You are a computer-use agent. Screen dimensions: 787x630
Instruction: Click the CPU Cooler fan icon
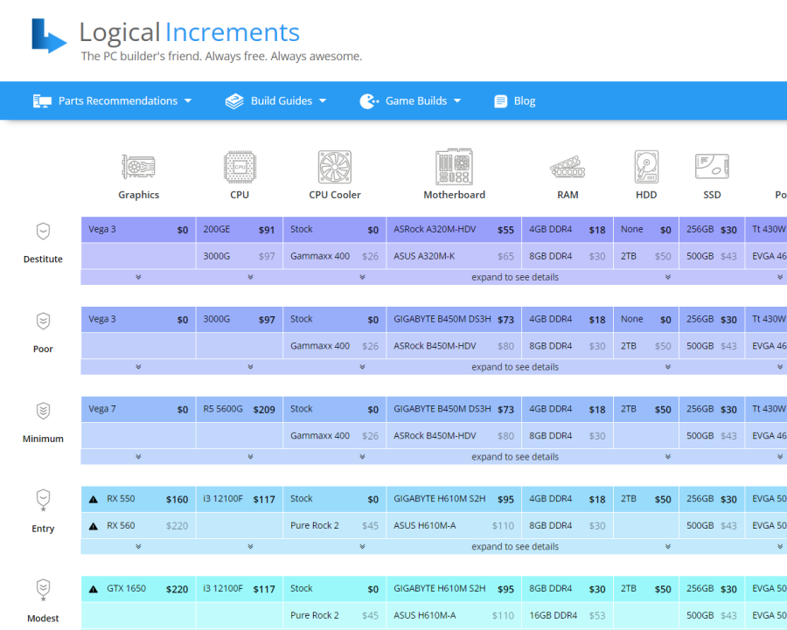[335, 167]
